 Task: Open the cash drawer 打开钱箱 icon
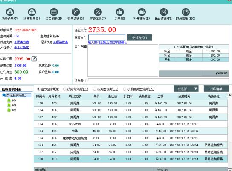[142, 12]
